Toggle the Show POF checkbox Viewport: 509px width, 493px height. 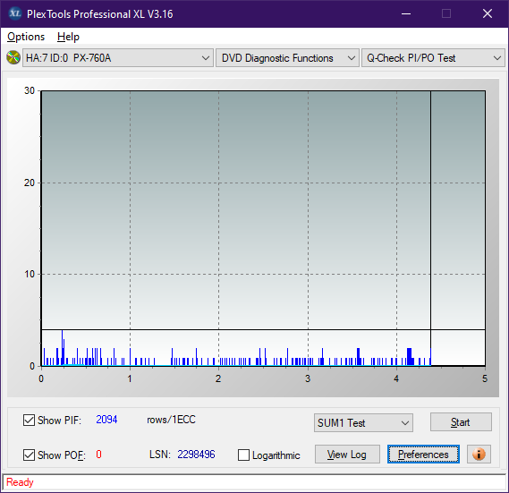point(29,455)
